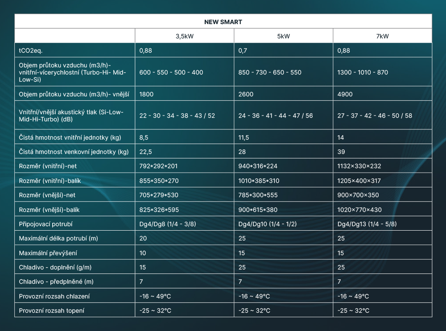Select the 5kW column header

[283, 36]
